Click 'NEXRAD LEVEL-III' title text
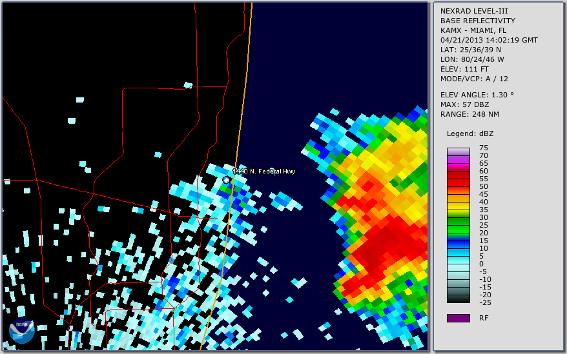 (x=474, y=11)
